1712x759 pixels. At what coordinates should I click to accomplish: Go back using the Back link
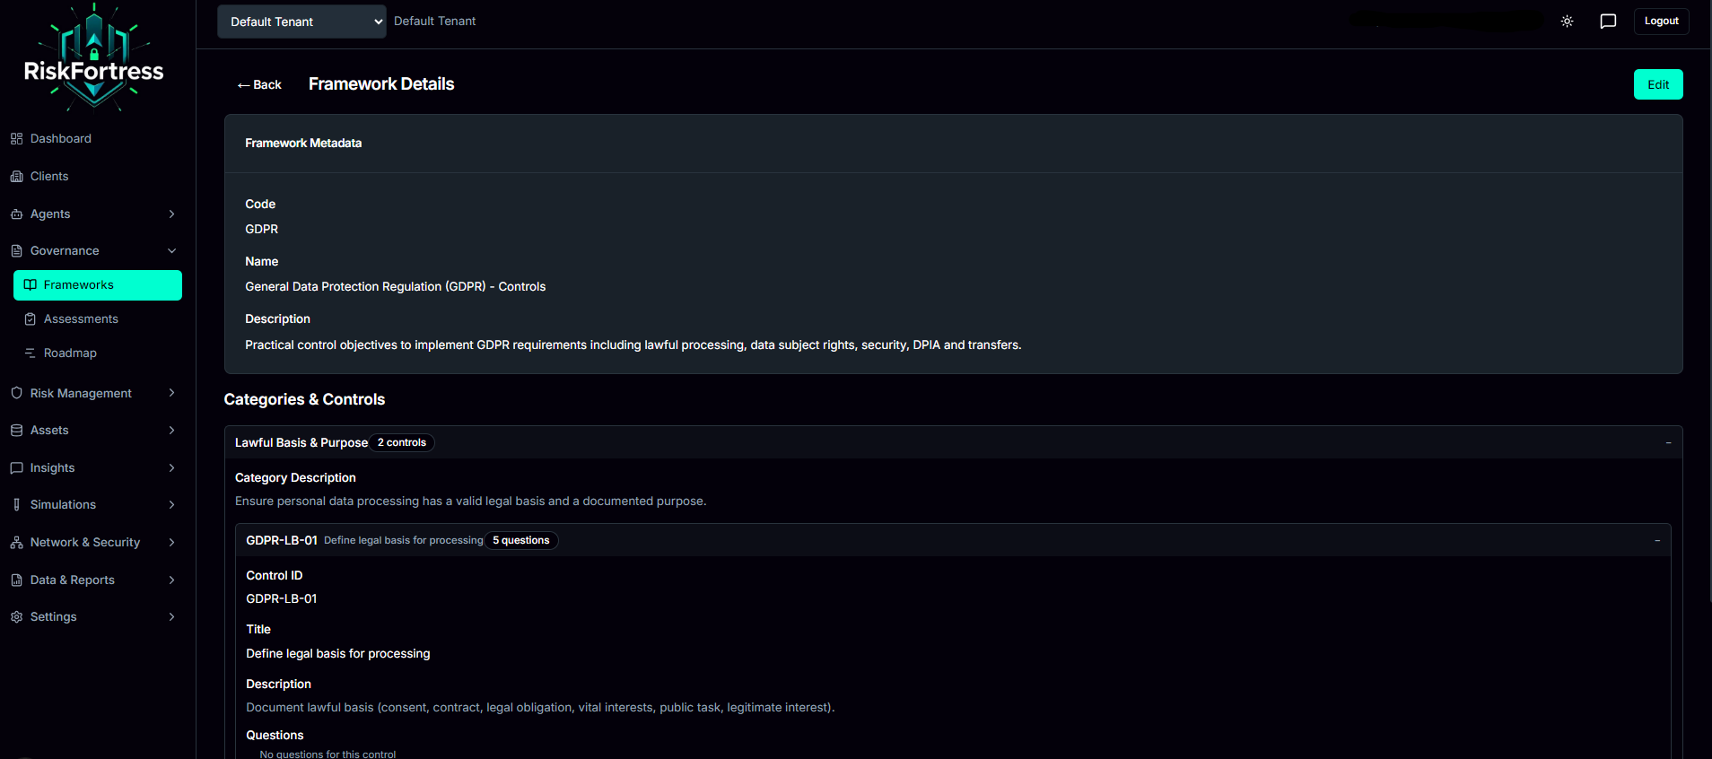tap(259, 85)
